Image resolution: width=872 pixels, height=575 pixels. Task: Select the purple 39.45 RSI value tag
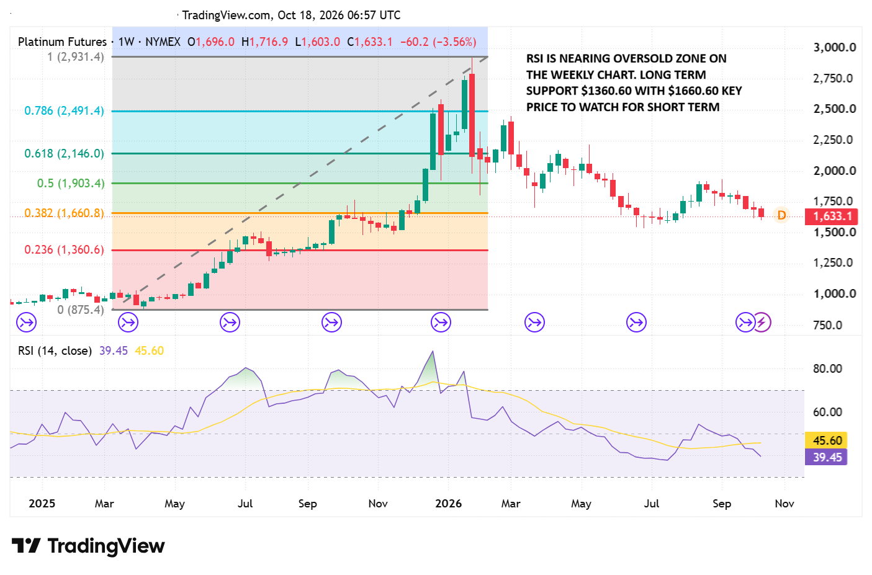827,457
